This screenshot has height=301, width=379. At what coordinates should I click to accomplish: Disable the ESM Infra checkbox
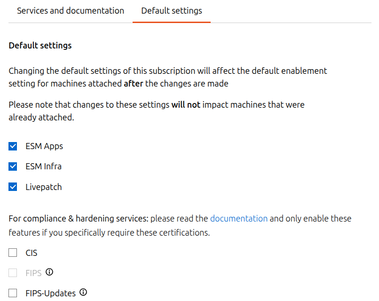[x=13, y=166]
